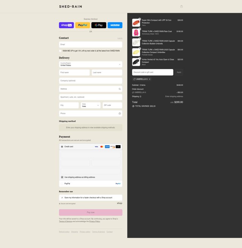Click the Super-Slim Compact umbrella thumbnail
Viewport: 242px width, 248px height.
tap(136, 23)
